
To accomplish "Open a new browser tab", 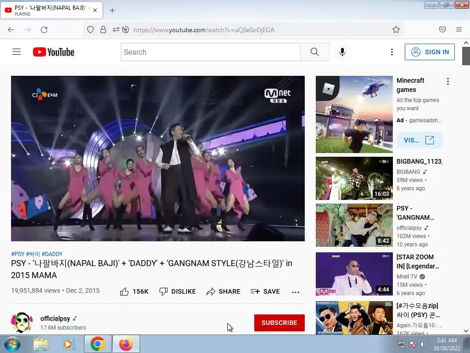I will click(112, 11).
